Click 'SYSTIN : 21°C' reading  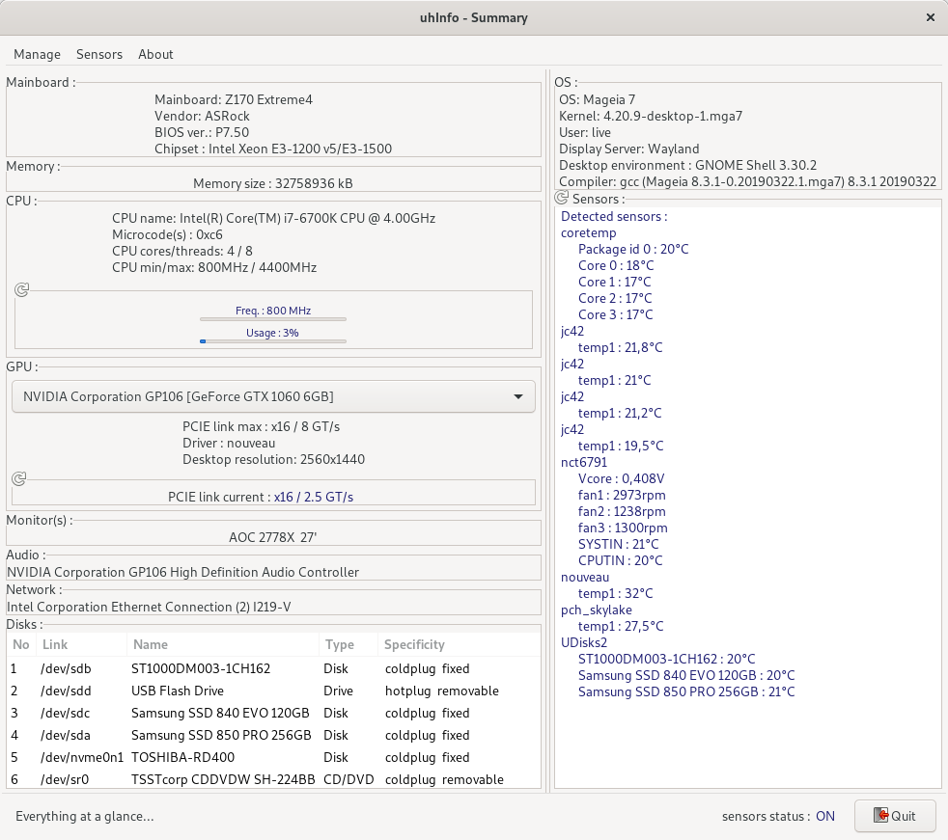(619, 544)
